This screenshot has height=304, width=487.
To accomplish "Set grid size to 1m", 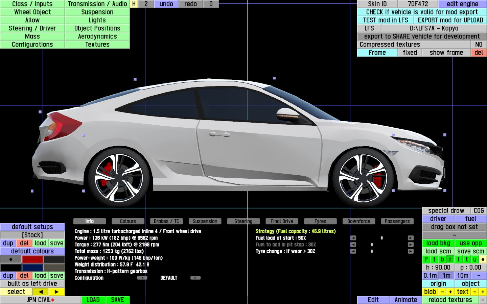I will point(446,276).
